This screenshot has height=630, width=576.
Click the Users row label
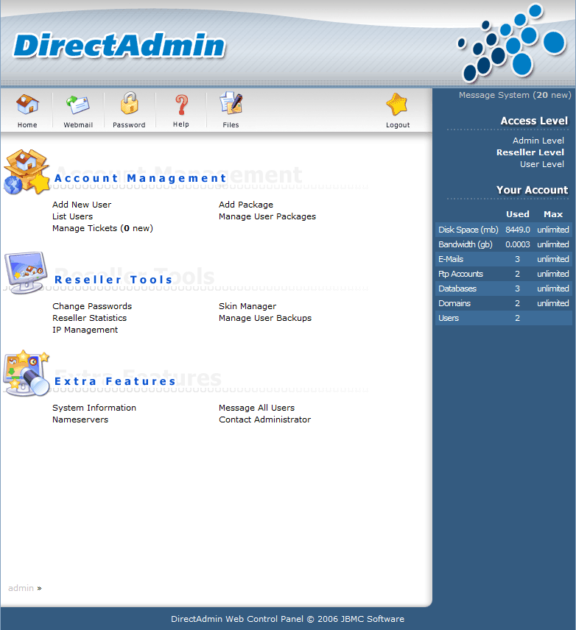[x=449, y=318]
